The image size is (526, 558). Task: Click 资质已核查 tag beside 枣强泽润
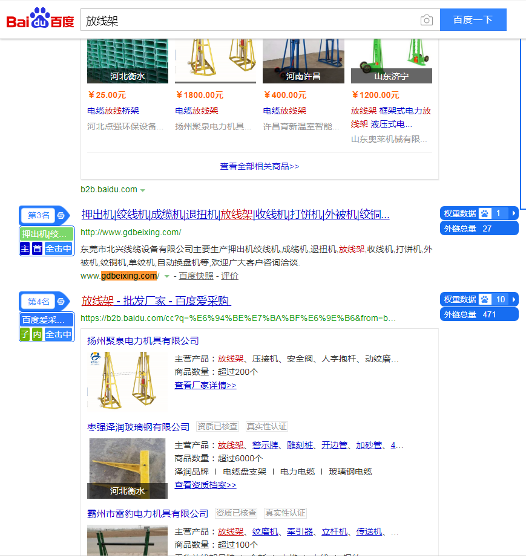coord(217,426)
